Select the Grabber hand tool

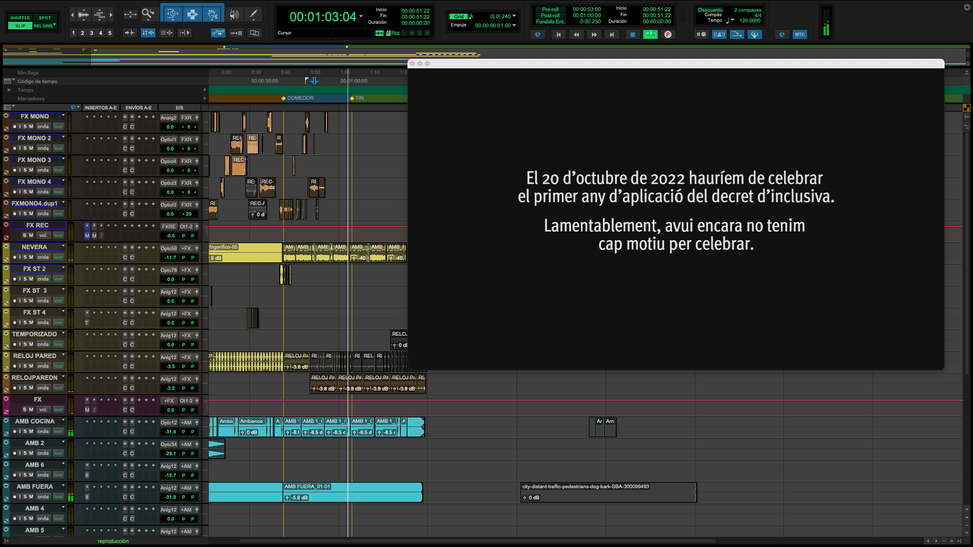point(212,15)
